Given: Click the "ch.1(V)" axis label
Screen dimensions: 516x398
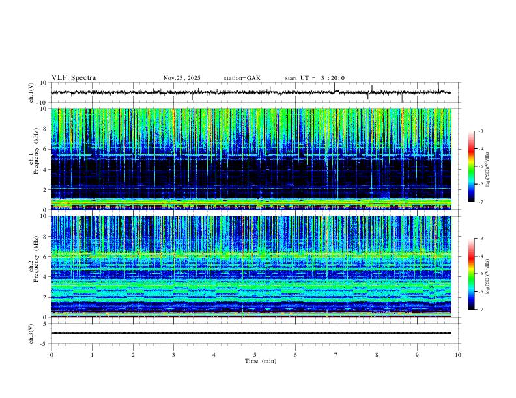Looking at the screenshot, I should 31,92.
